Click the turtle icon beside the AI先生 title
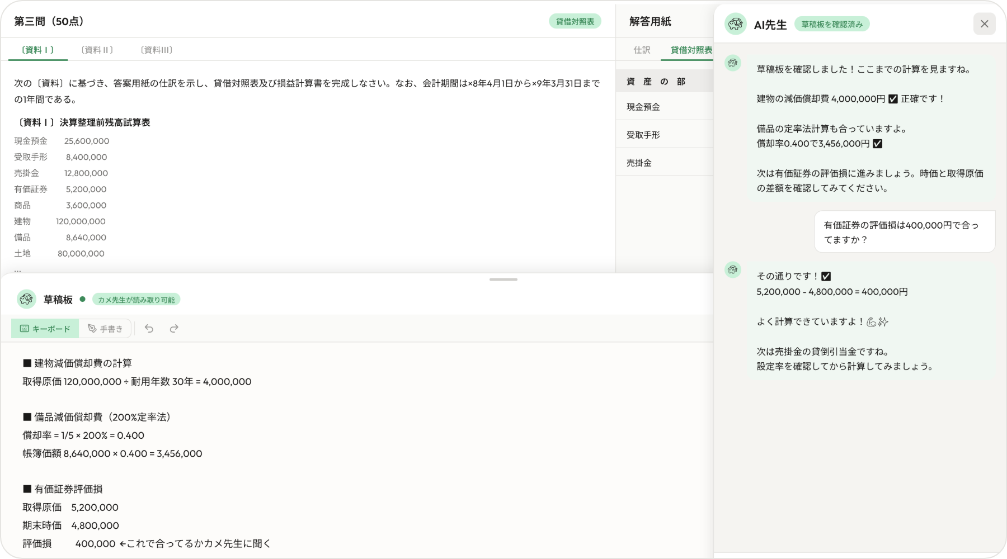Image resolution: width=1007 pixels, height=559 pixels. [735, 25]
